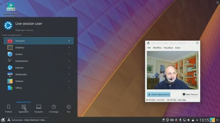This screenshot has width=220, height=123.
Task: Click the Kubuntu user avatar logo
Action: 8,25
